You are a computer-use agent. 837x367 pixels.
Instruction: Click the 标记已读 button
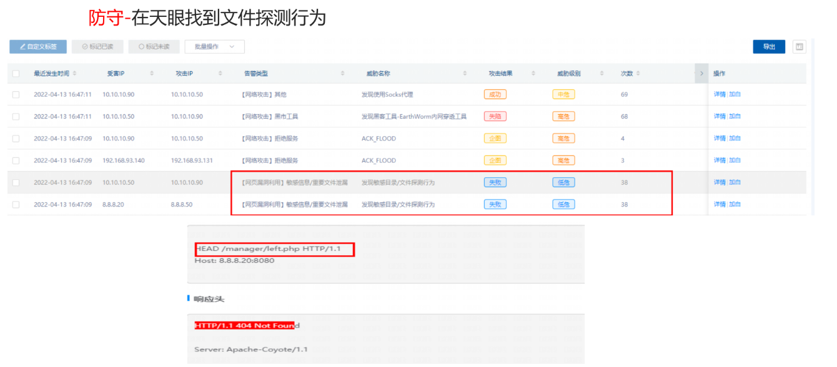97,47
